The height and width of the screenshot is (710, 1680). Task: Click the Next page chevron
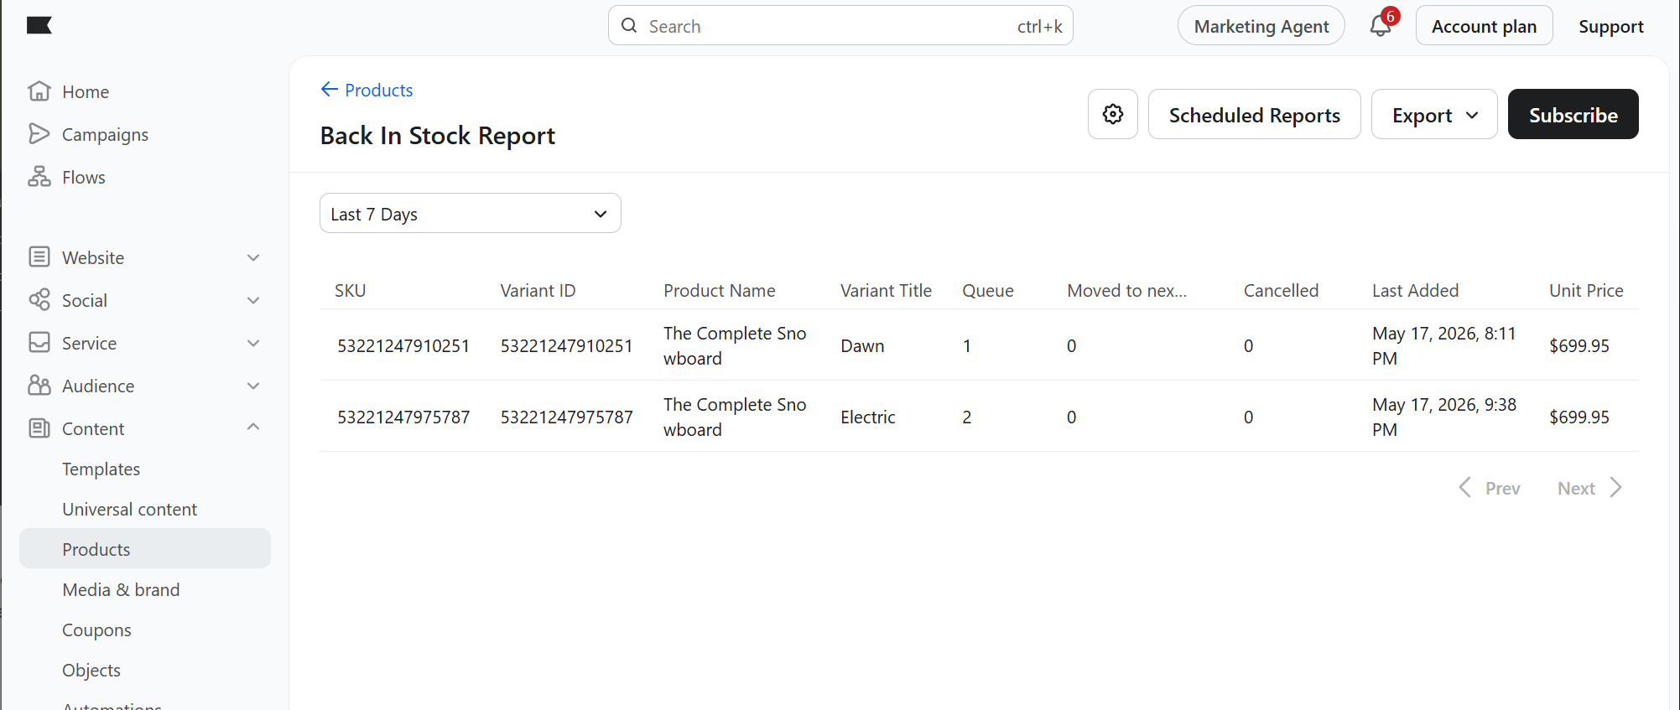pyautogui.click(x=1615, y=487)
